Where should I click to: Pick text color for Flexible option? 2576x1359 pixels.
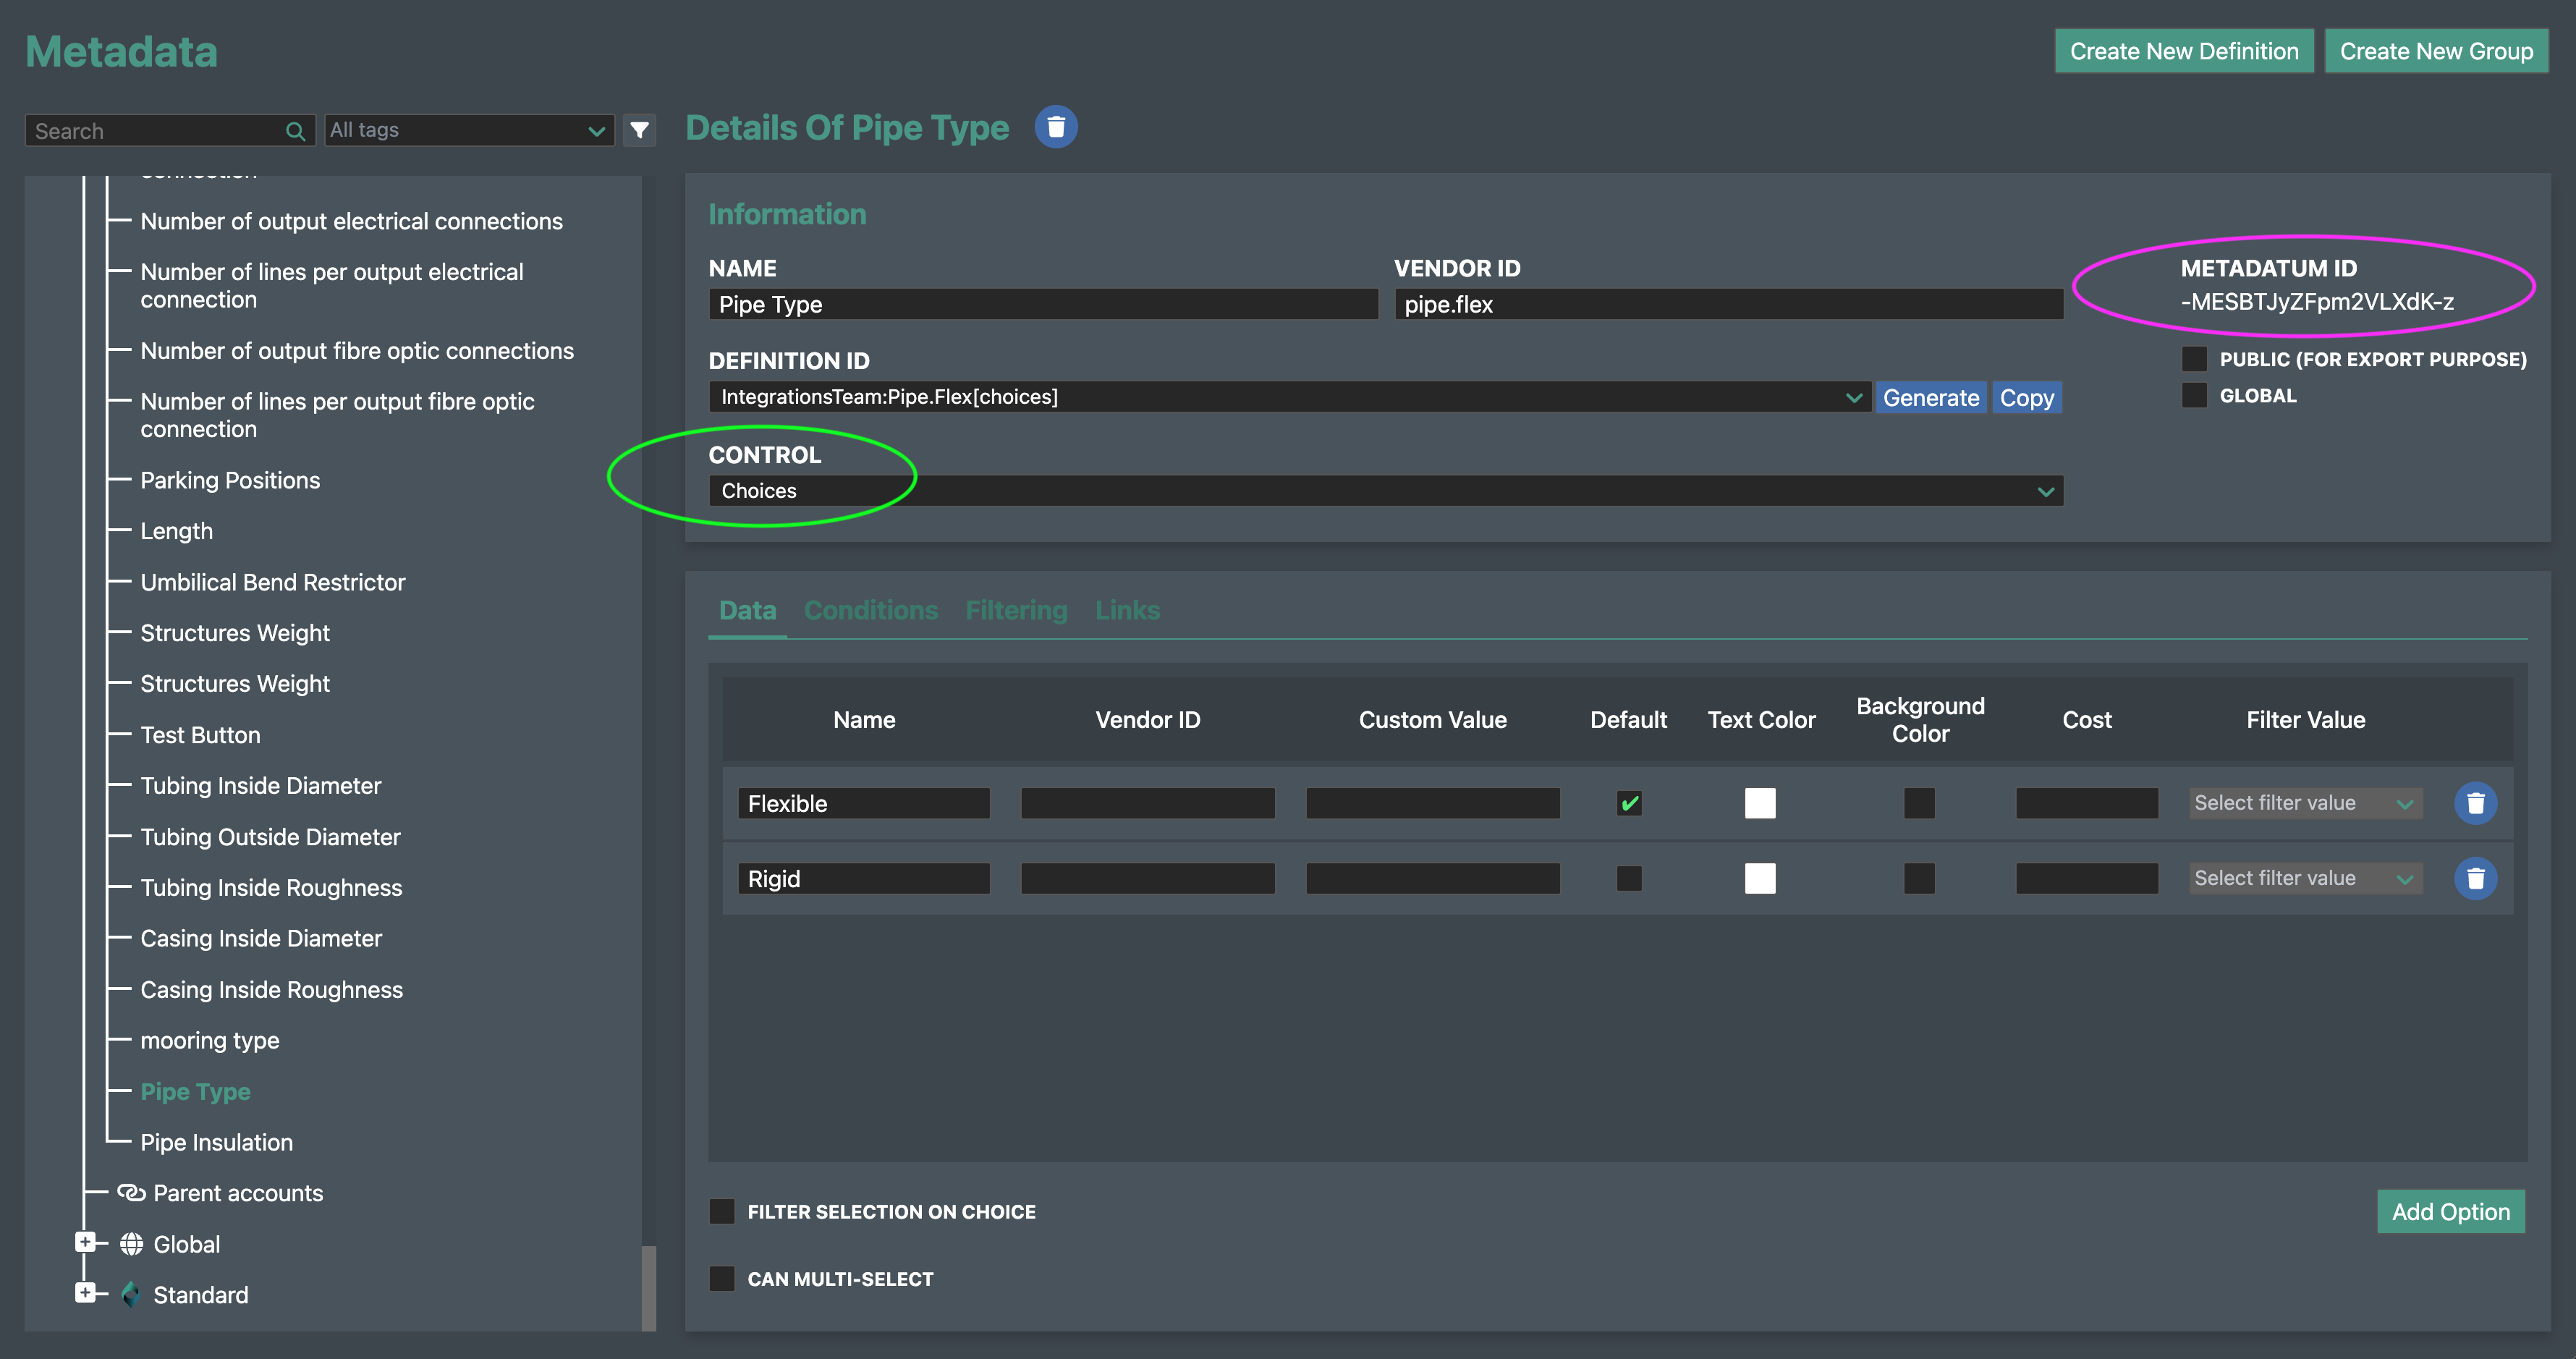tap(1759, 803)
